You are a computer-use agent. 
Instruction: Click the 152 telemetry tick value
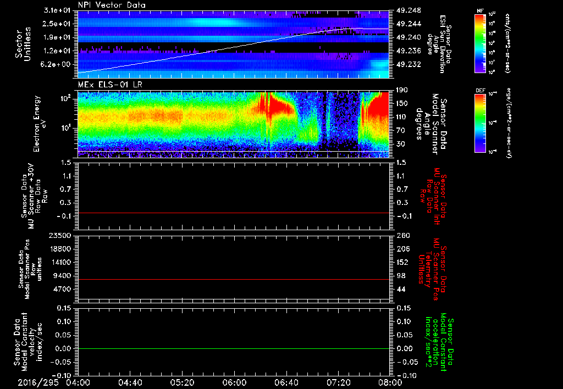[402, 262]
